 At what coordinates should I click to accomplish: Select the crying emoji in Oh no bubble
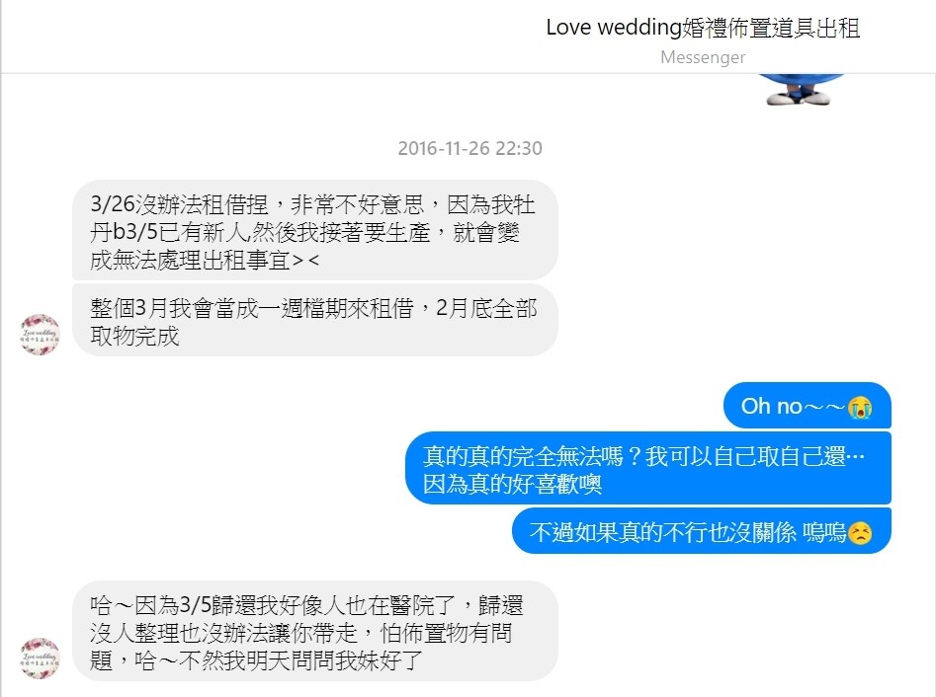pyautogui.click(x=860, y=407)
